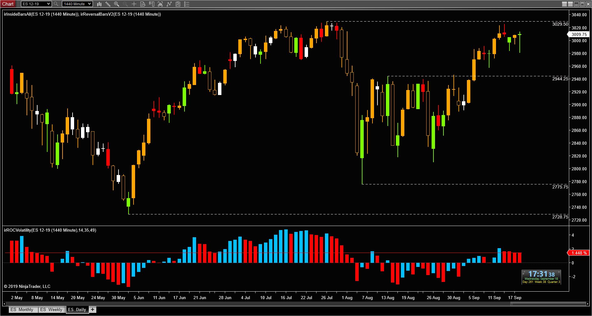This screenshot has width=592, height=316.
Task: Click the © 2019 NinjaTrader, LLC text
Action: [27, 286]
